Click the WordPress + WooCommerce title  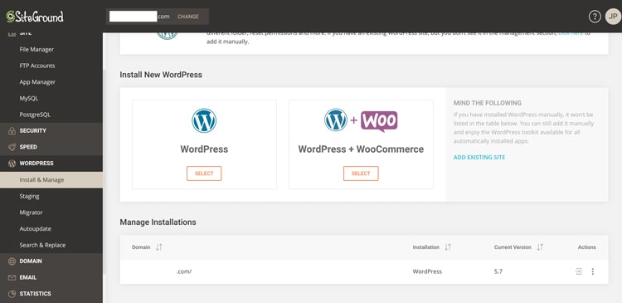pos(361,149)
